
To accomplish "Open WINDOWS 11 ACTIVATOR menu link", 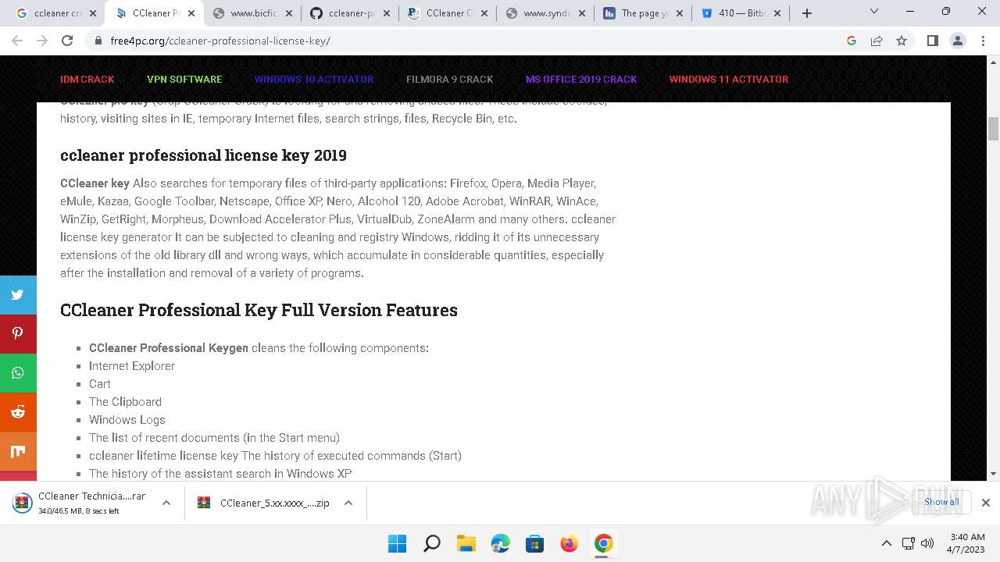I will pos(729,79).
